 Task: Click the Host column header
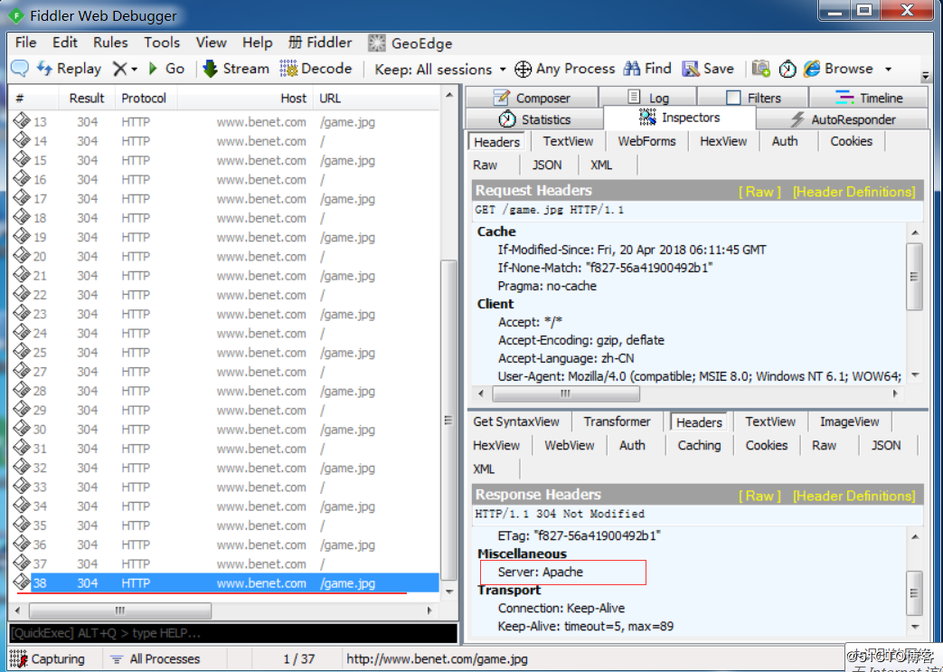click(x=244, y=98)
